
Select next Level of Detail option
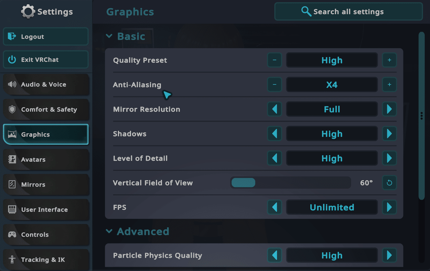(x=389, y=158)
